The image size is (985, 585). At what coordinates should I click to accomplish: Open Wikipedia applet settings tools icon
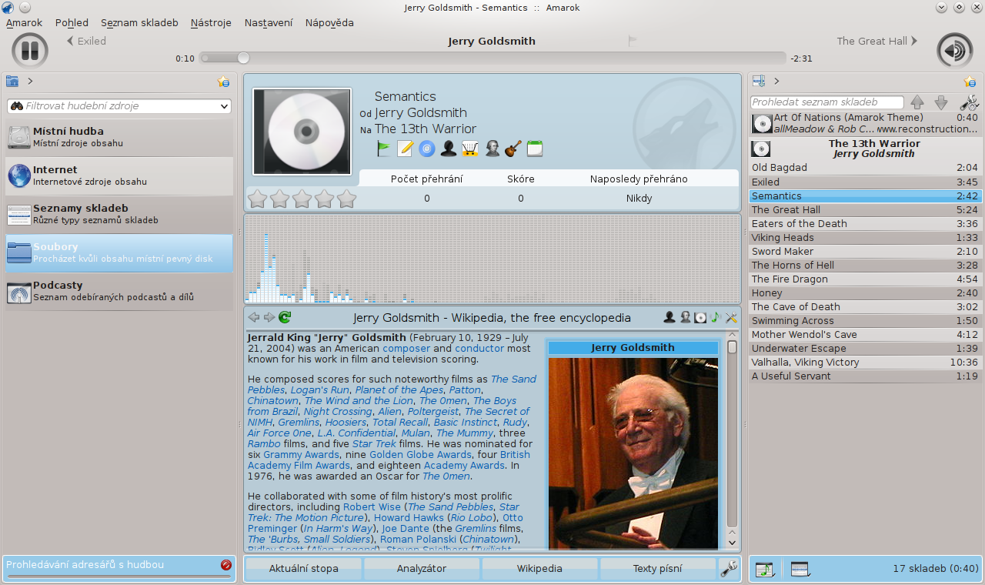(731, 317)
